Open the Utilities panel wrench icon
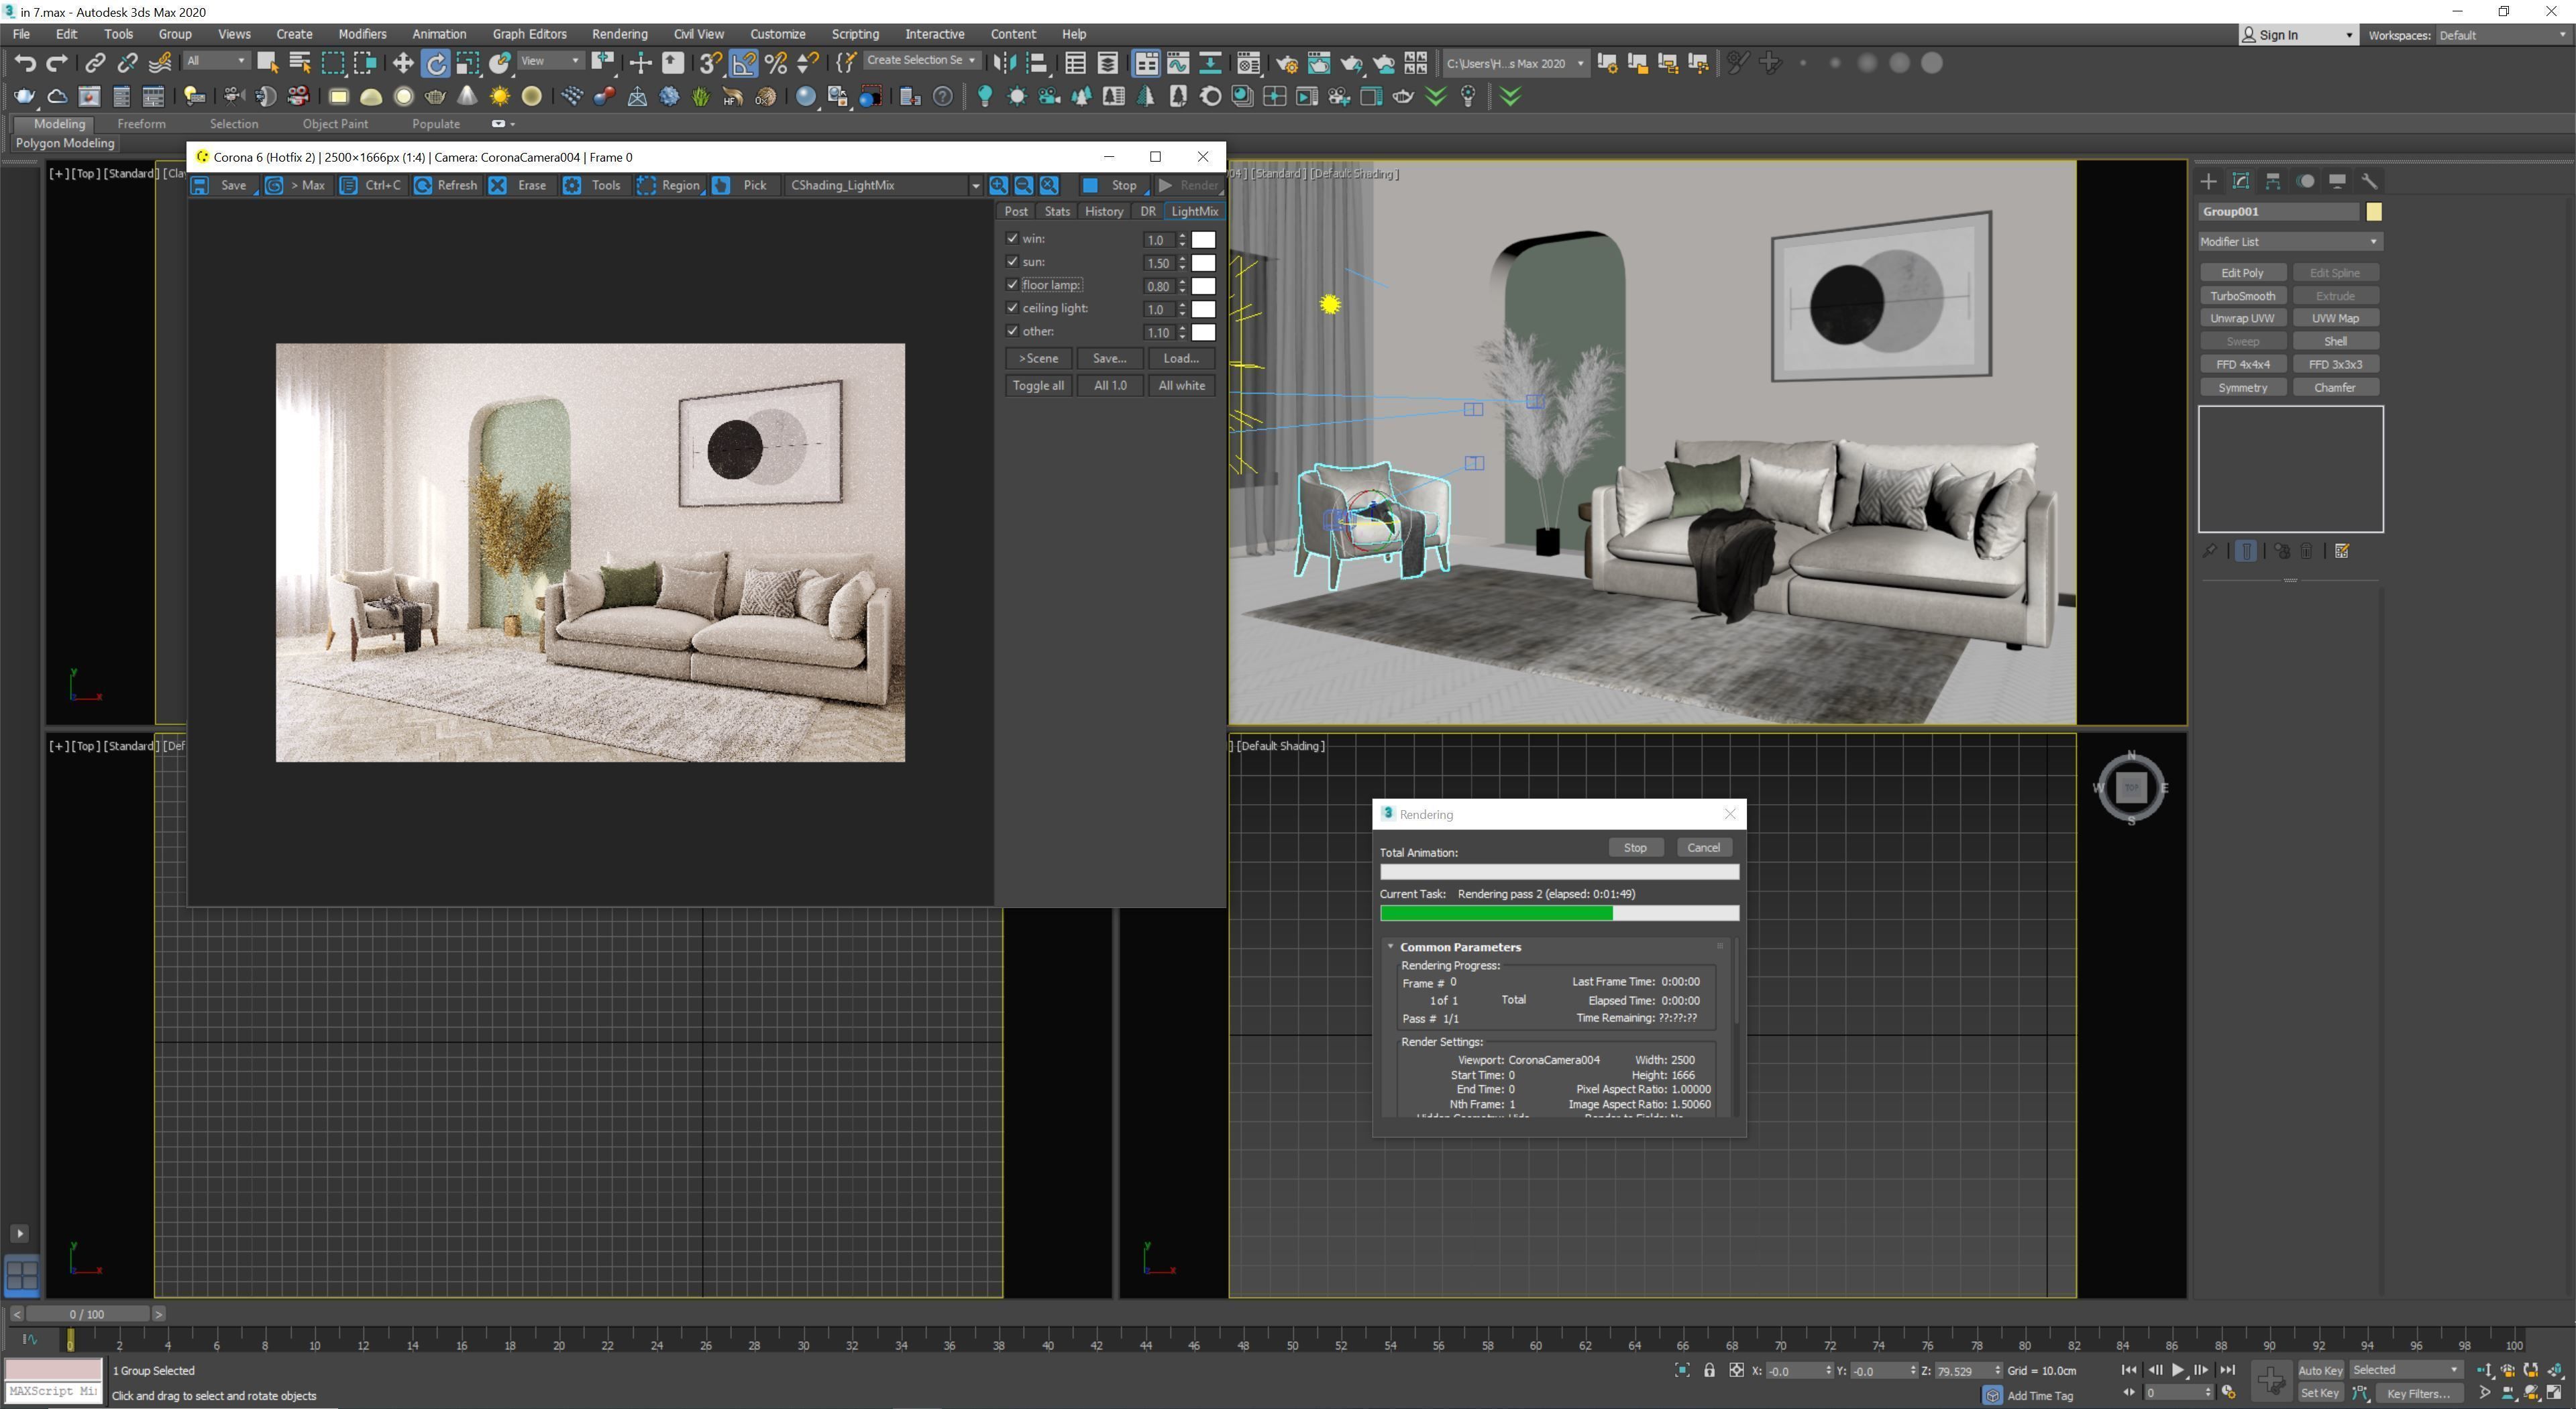Image resolution: width=2576 pixels, height=1409 pixels. tap(2369, 181)
